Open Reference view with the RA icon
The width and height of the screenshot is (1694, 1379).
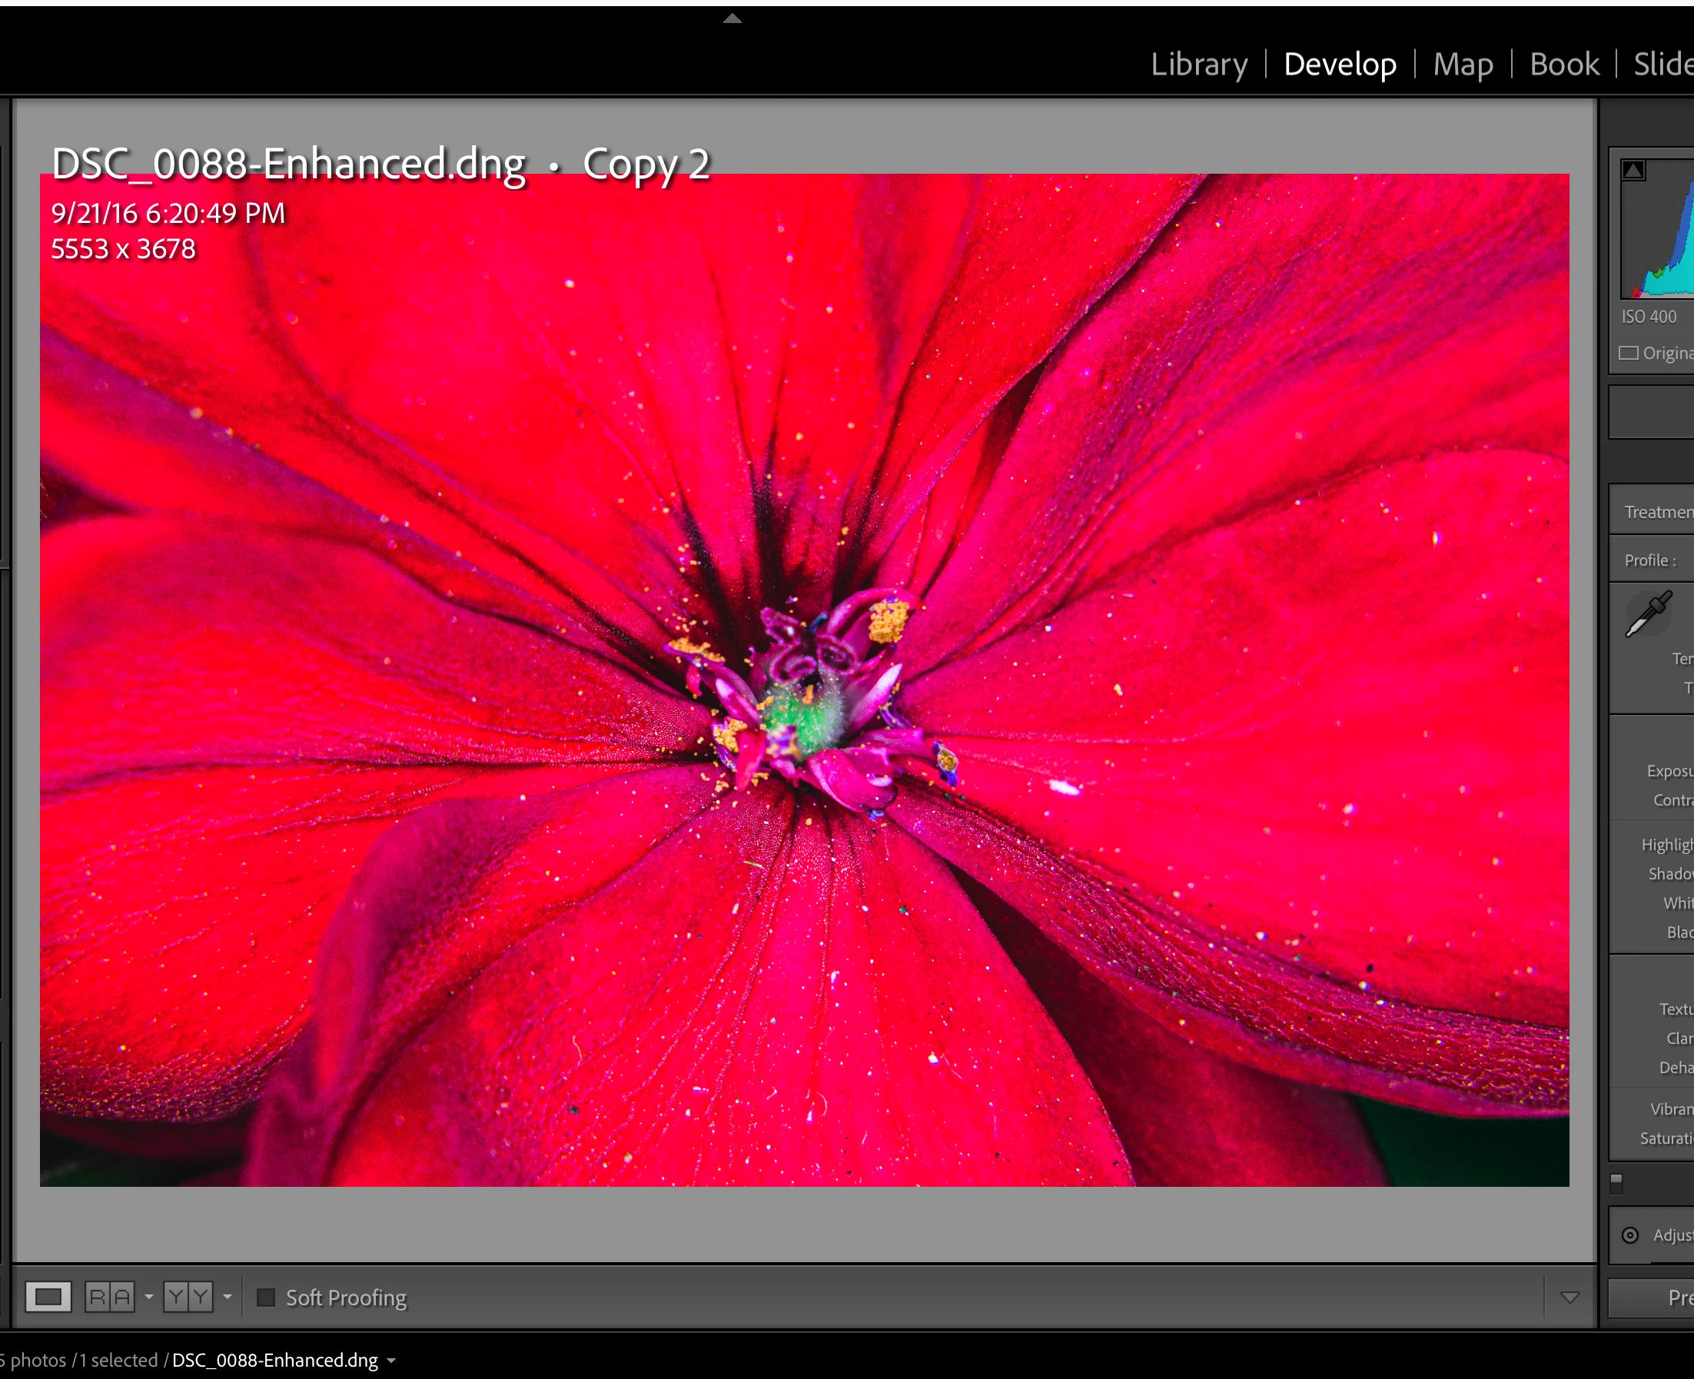click(110, 1298)
